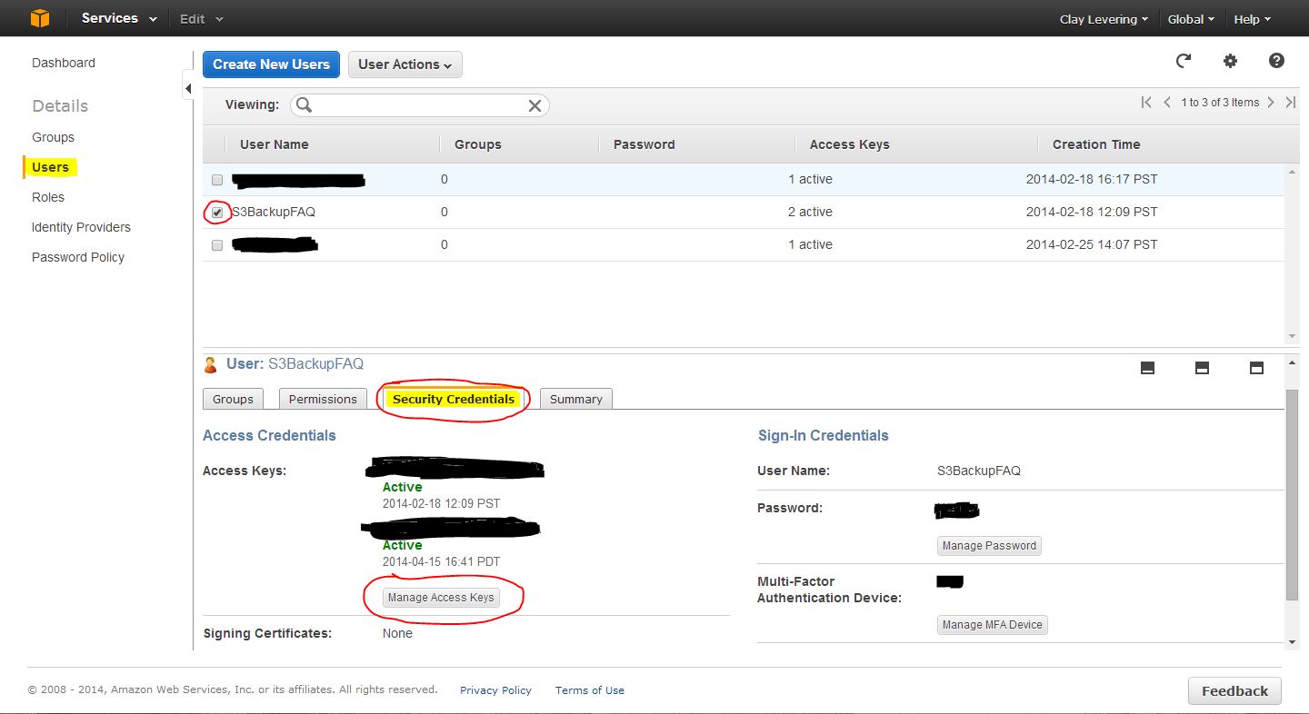Switch to the Groups tab in user details
Image resolution: width=1309 pixels, height=714 pixels.
(x=233, y=399)
